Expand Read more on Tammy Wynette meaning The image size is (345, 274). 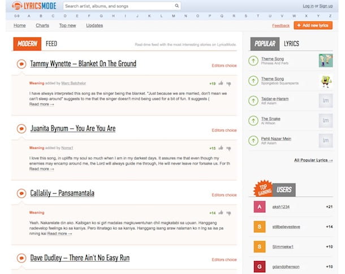42,104
